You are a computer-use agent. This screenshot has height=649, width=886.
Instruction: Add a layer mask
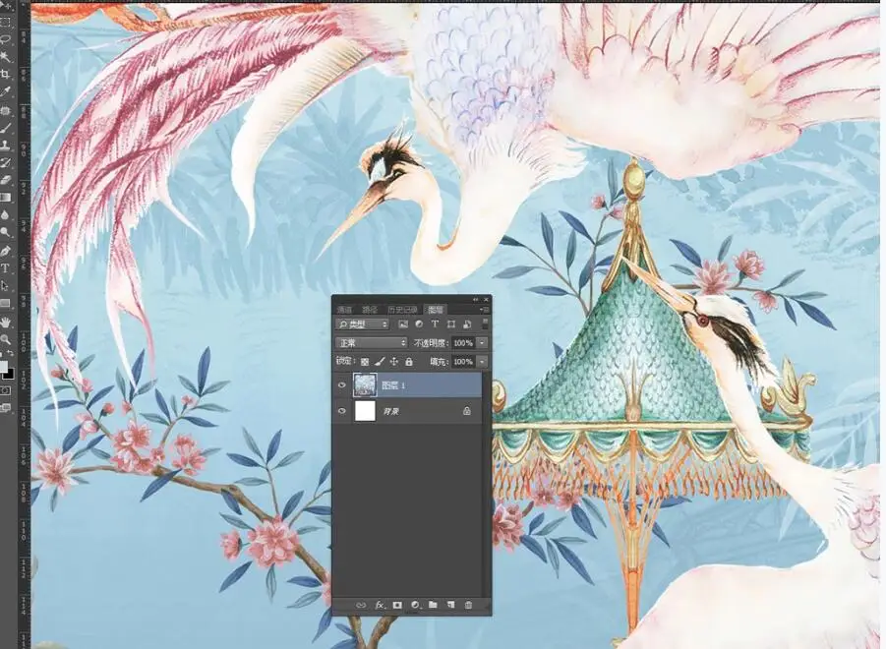coord(397,605)
